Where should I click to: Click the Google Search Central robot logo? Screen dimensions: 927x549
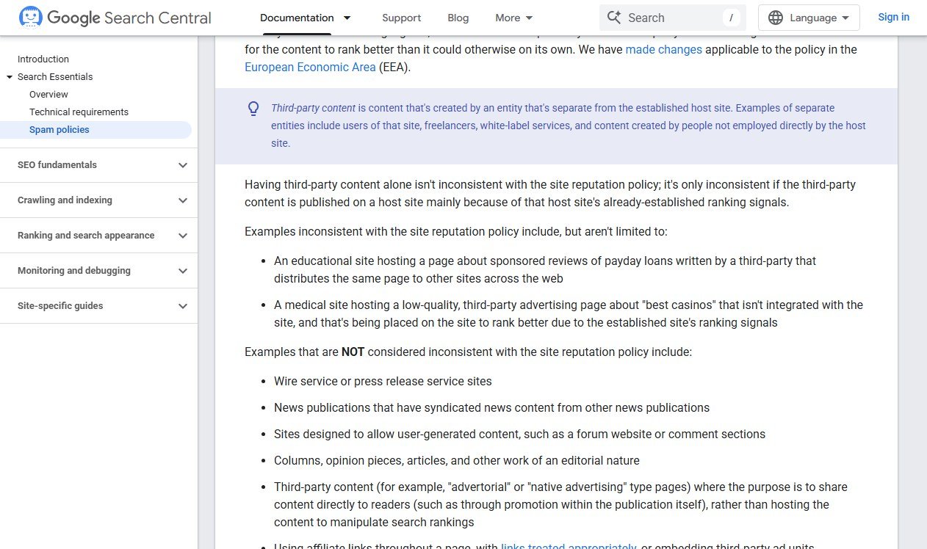click(x=31, y=17)
